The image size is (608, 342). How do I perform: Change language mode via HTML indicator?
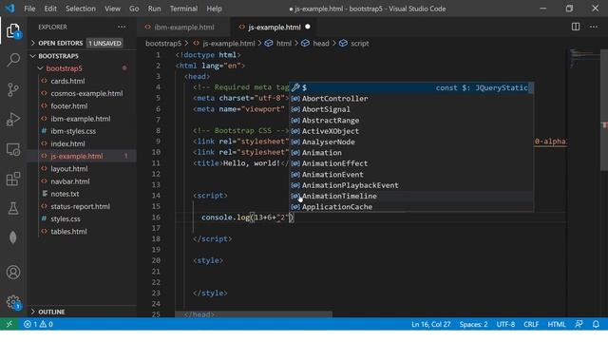click(557, 324)
